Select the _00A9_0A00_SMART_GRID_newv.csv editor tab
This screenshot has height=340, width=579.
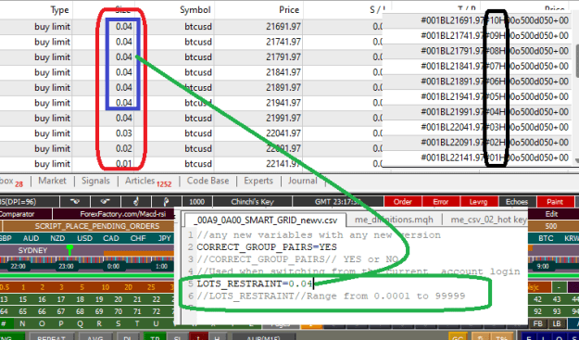click(265, 220)
